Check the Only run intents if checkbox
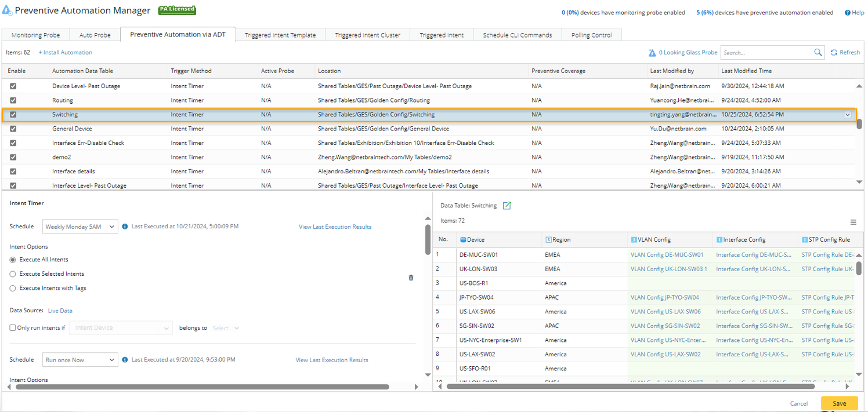 click(13, 328)
